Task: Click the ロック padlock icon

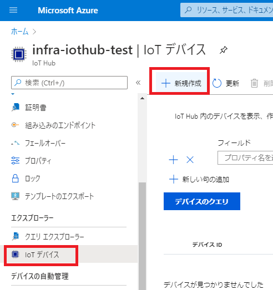Action: coord(15,179)
